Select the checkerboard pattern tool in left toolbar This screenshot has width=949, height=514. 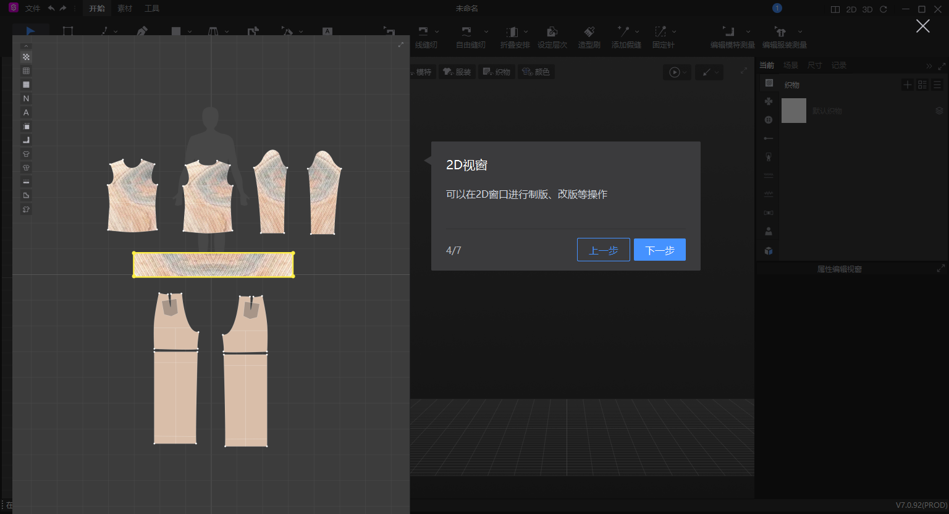pos(26,56)
